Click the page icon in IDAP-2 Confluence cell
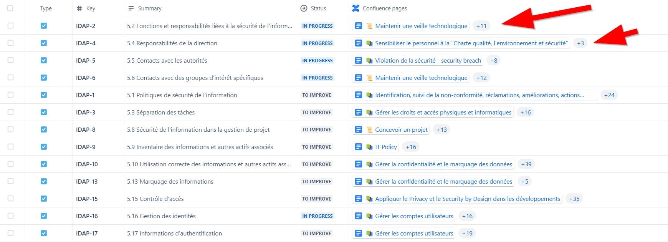 pyautogui.click(x=358, y=26)
